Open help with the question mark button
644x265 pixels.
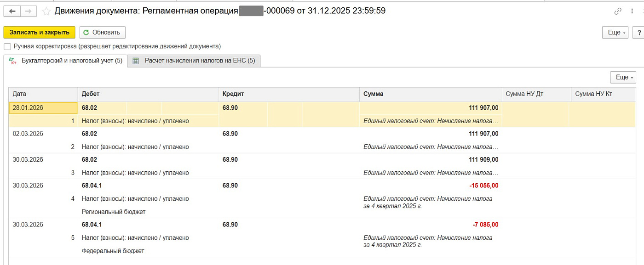tap(639, 33)
